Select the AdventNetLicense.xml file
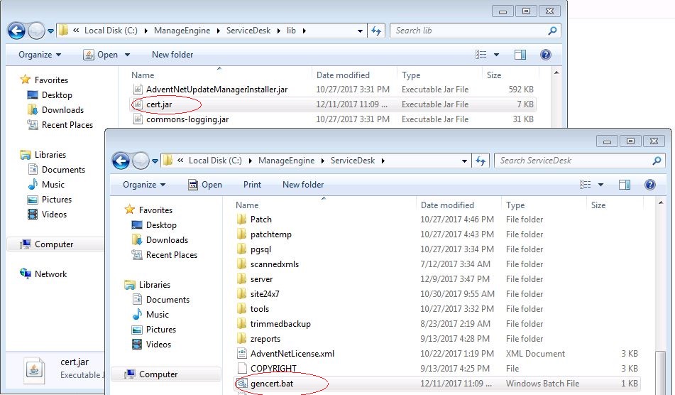Viewport: 675px width, 395px height. [x=292, y=354]
